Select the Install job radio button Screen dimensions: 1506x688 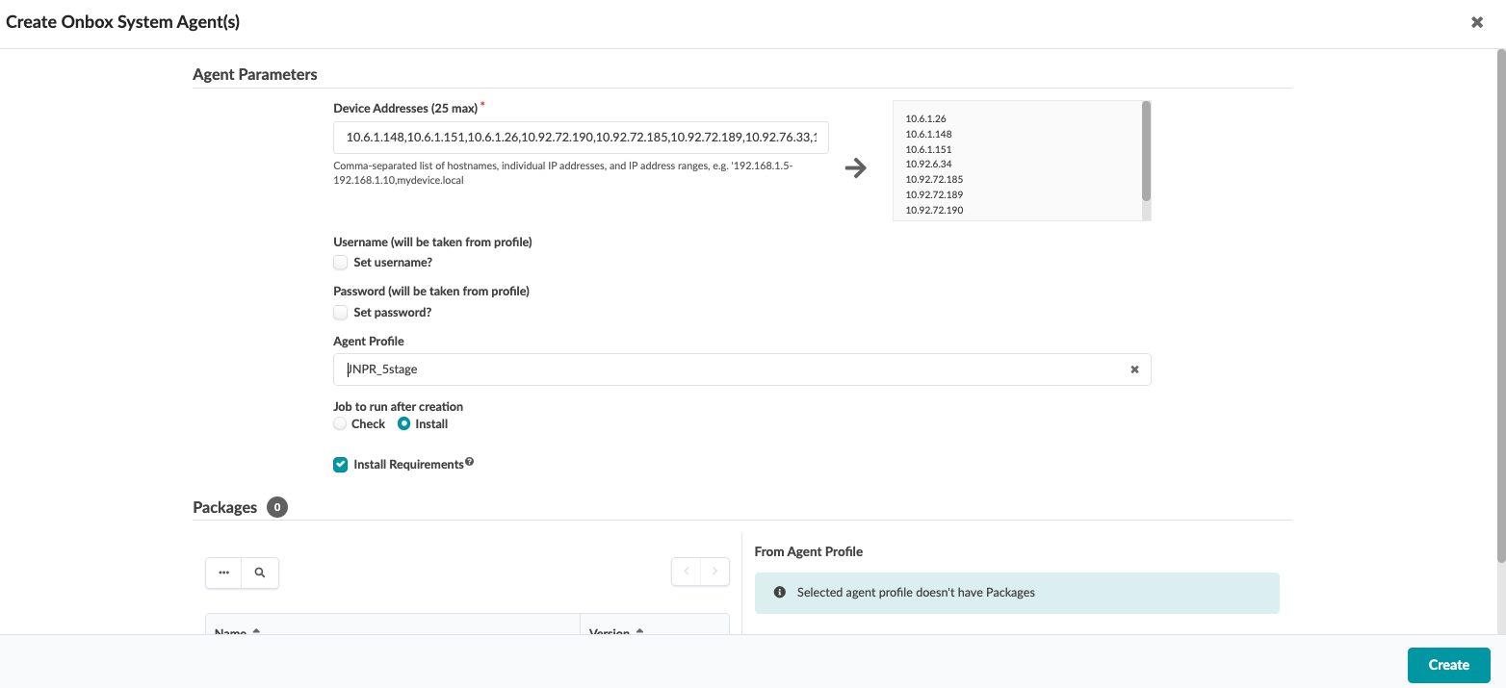pos(404,423)
